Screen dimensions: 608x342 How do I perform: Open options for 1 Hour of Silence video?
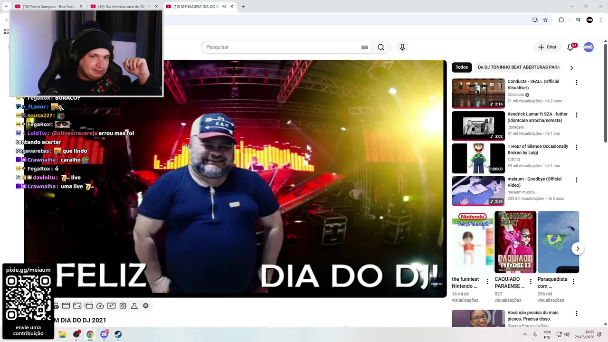click(x=577, y=147)
